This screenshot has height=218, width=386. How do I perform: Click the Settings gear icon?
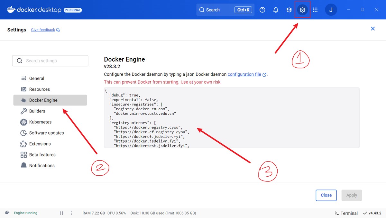302,10
